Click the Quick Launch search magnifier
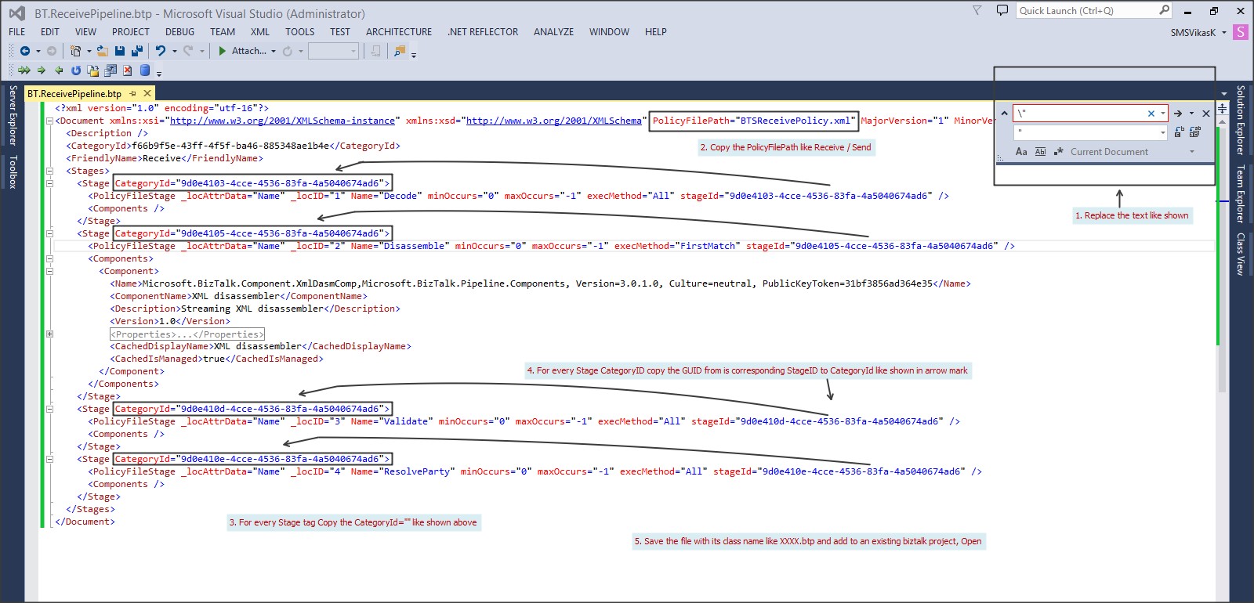 coord(1165,10)
